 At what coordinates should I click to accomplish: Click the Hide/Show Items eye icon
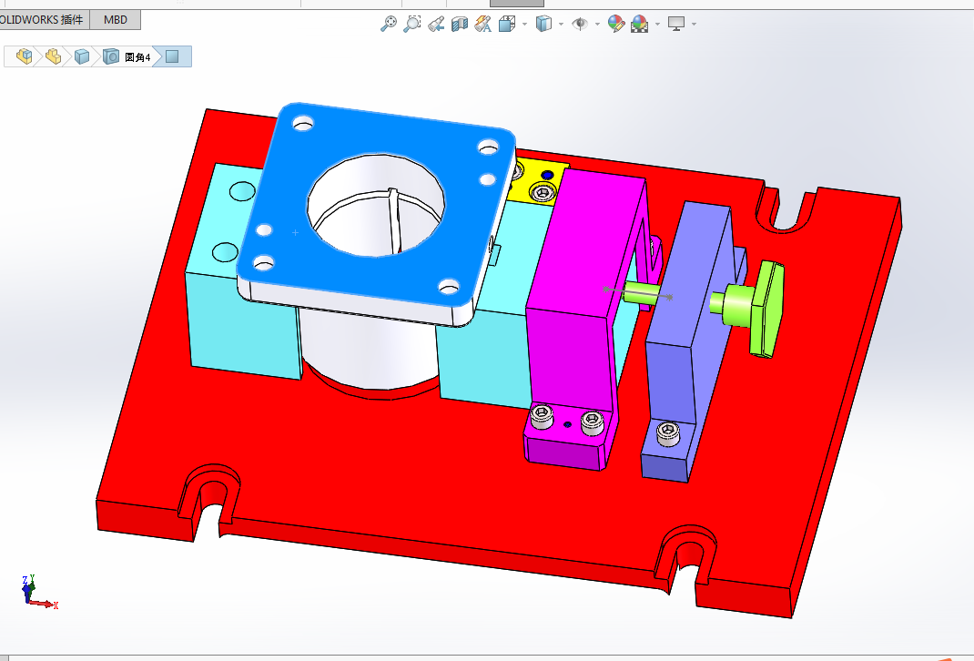580,25
